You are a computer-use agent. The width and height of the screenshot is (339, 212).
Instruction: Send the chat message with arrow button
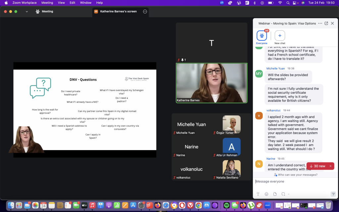click(x=333, y=194)
